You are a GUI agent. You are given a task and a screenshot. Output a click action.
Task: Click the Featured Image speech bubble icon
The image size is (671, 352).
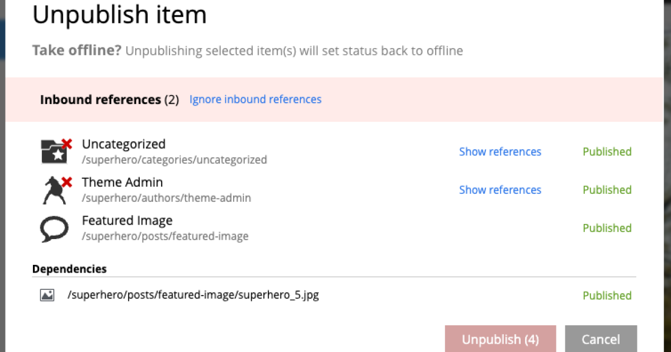[54, 229]
